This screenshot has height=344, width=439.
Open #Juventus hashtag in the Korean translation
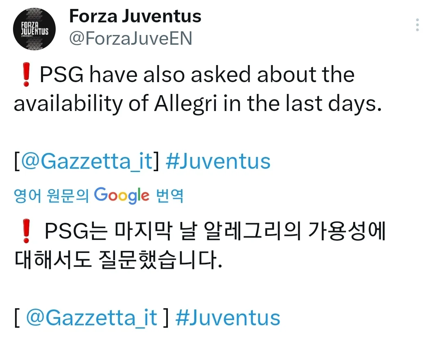click(228, 318)
